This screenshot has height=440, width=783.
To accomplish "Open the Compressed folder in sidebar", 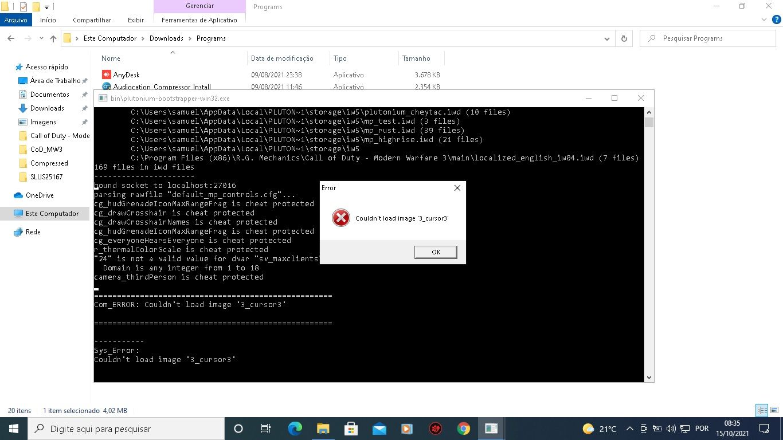I will click(49, 163).
